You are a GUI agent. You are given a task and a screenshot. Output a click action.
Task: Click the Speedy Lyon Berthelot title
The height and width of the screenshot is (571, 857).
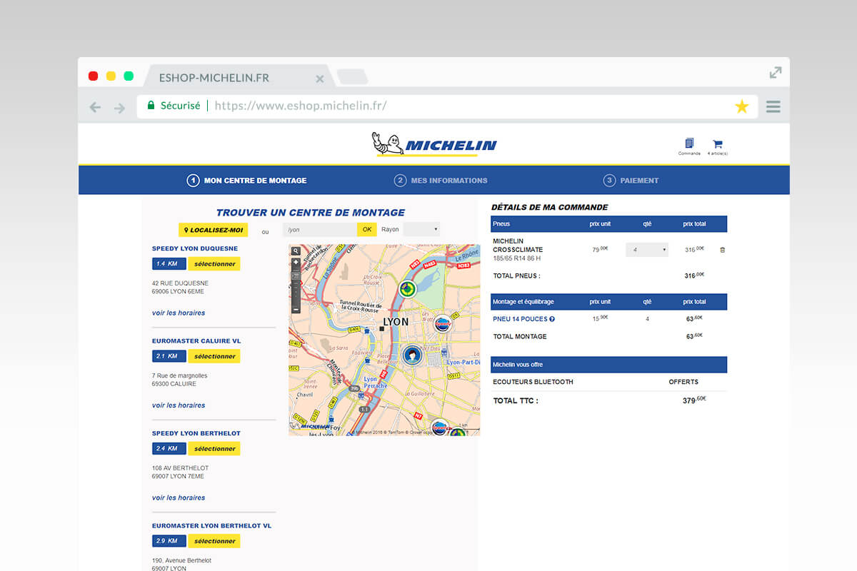coord(196,433)
